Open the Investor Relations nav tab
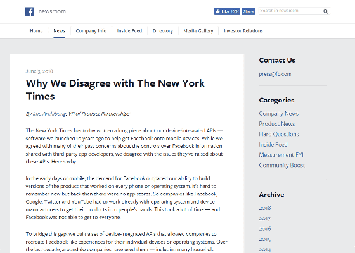Image resolution: width=355 pixels, height=253 pixels. click(243, 31)
